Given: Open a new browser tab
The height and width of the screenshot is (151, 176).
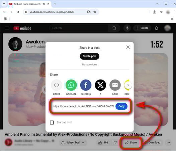Looking at the screenshot, I should (55, 4).
